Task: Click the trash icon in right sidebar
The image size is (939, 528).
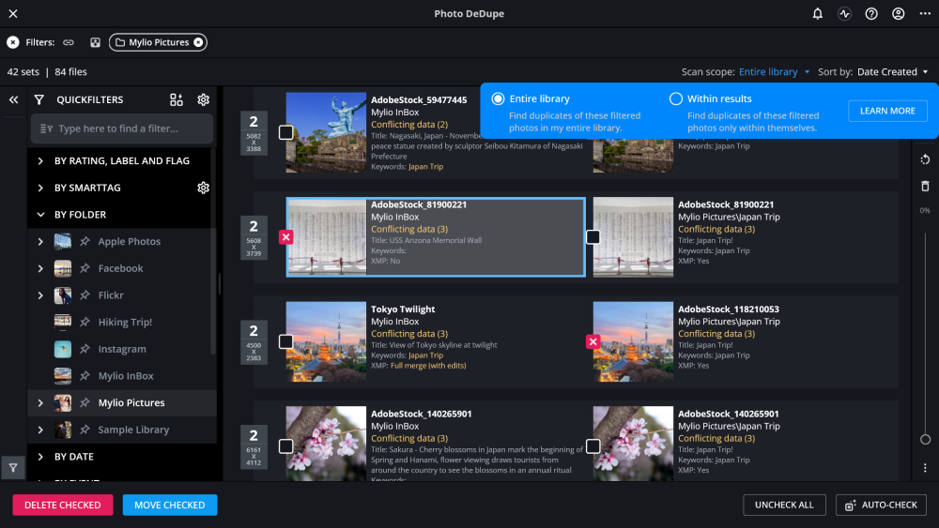Action: pyautogui.click(x=925, y=187)
